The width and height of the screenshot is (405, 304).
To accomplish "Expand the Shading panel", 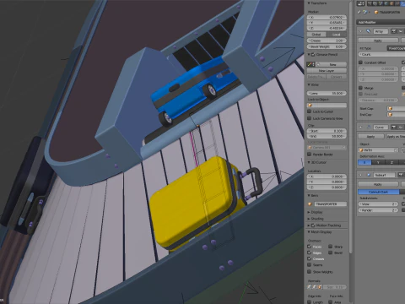I will (309, 219).
